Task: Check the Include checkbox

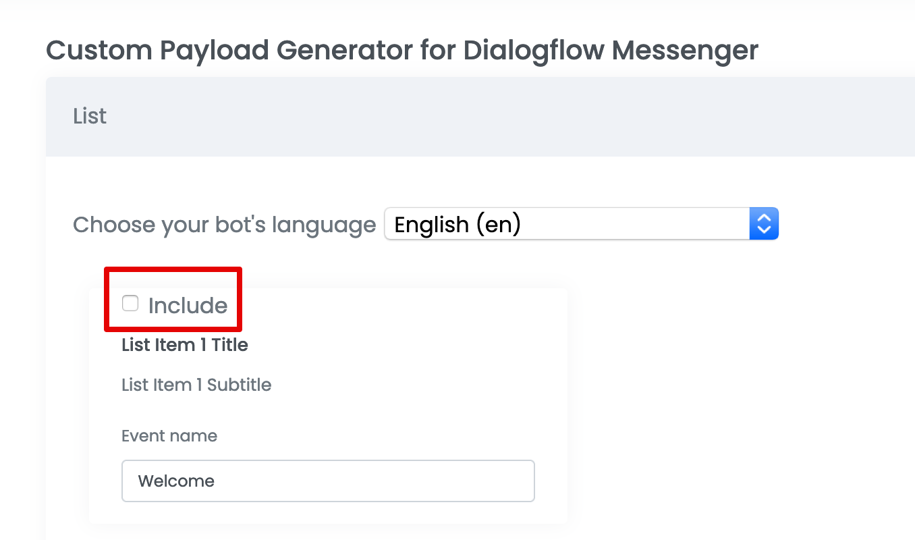Action: pyautogui.click(x=130, y=304)
